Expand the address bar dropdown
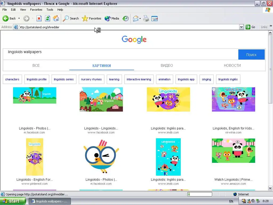 coord(241,27)
